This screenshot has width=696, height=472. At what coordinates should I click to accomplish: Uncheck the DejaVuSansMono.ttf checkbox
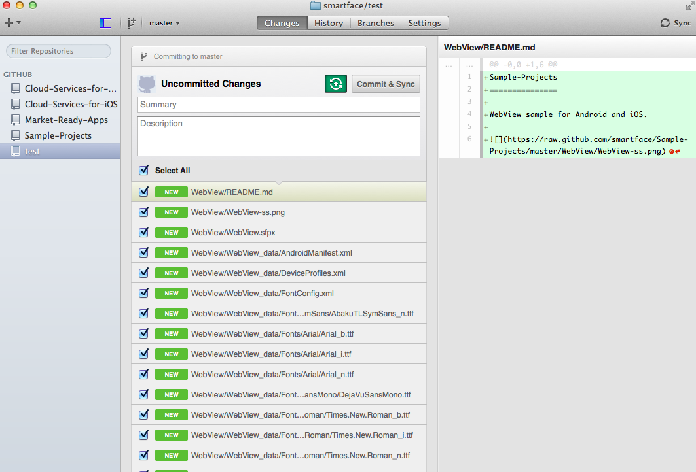[x=143, y=394]
